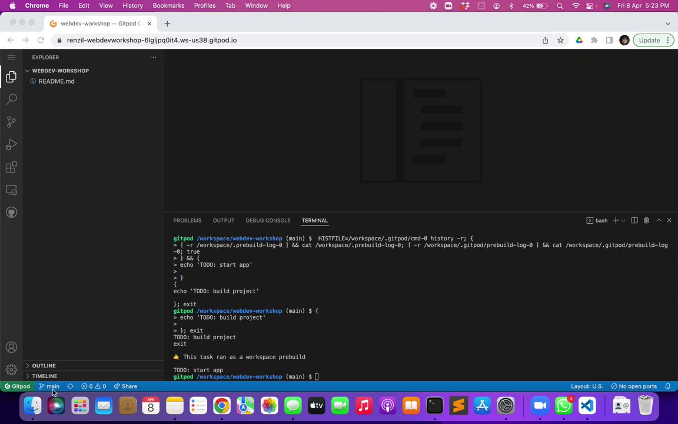Click the terminal command prompt
Image resolution: width=678 pixels, height=424 pixels.
pyautogui.click(x=317, y=377)
